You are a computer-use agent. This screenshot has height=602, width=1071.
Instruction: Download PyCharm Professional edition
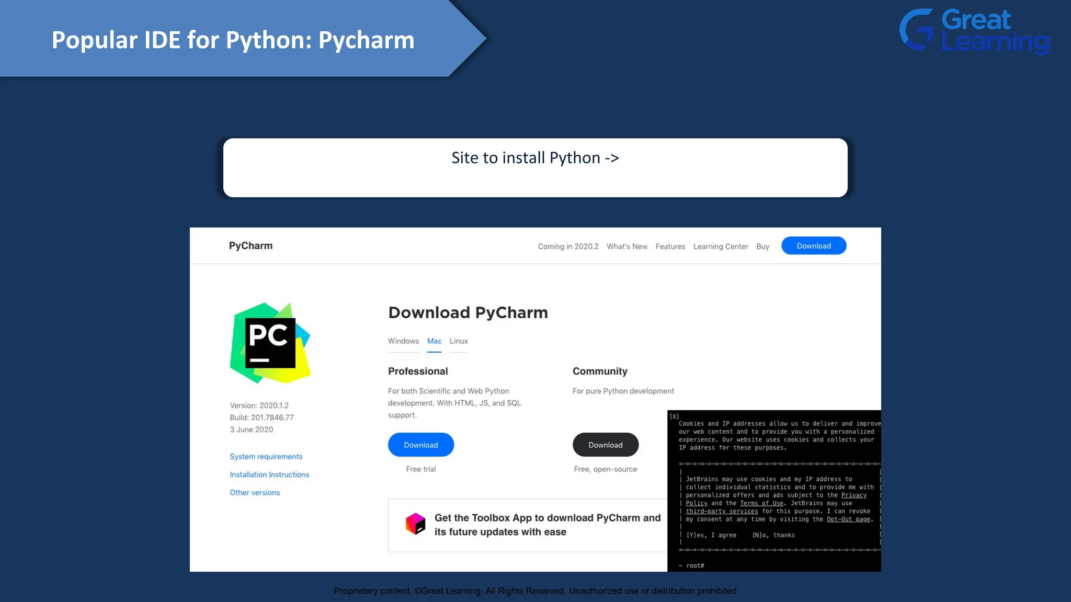click(x=421, y=445)
